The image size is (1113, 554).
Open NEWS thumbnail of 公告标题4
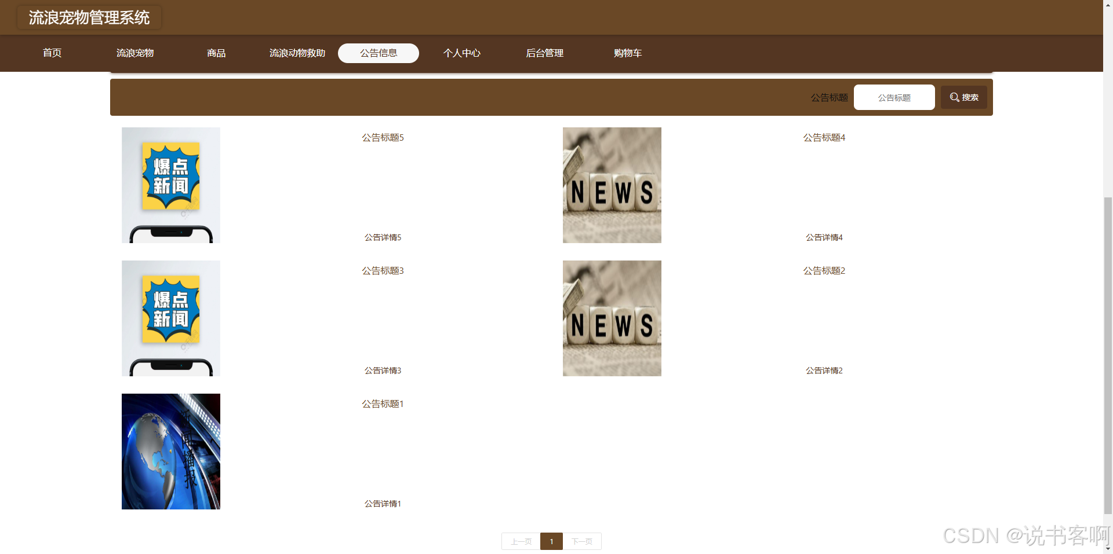612,185
